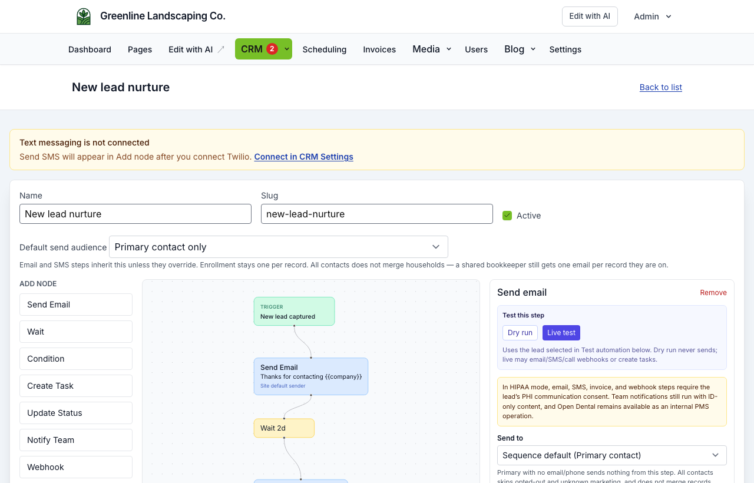The width and height of the screenshot is (754, 483).
Task: Focus the Slug input field
Action: pos(377,214)
